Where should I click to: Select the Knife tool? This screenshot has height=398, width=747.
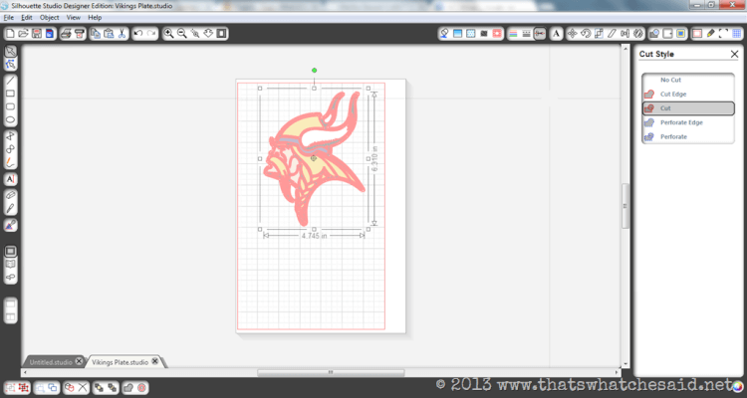[11, 209]
